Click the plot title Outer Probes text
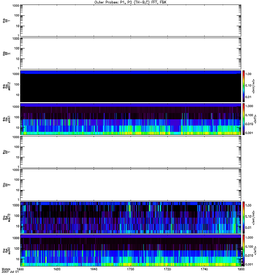261x279 pixels. pyautogui.click(x=130, y=2)
